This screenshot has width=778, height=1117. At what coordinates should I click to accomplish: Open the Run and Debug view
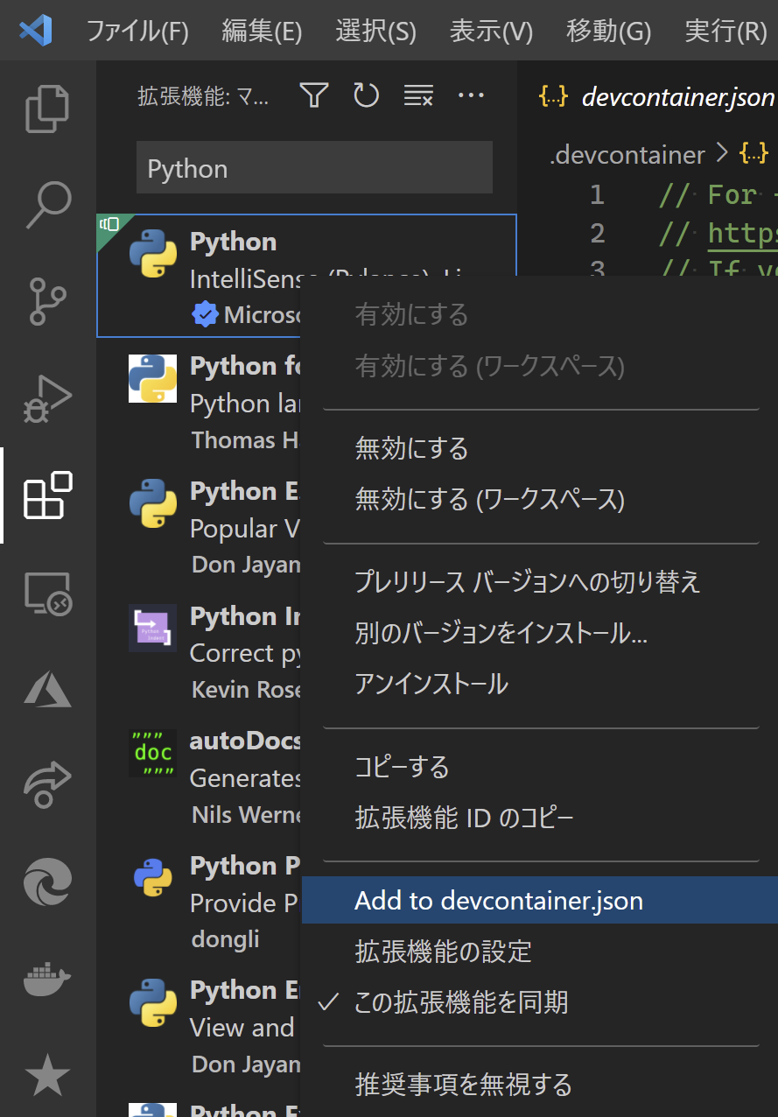46,398
